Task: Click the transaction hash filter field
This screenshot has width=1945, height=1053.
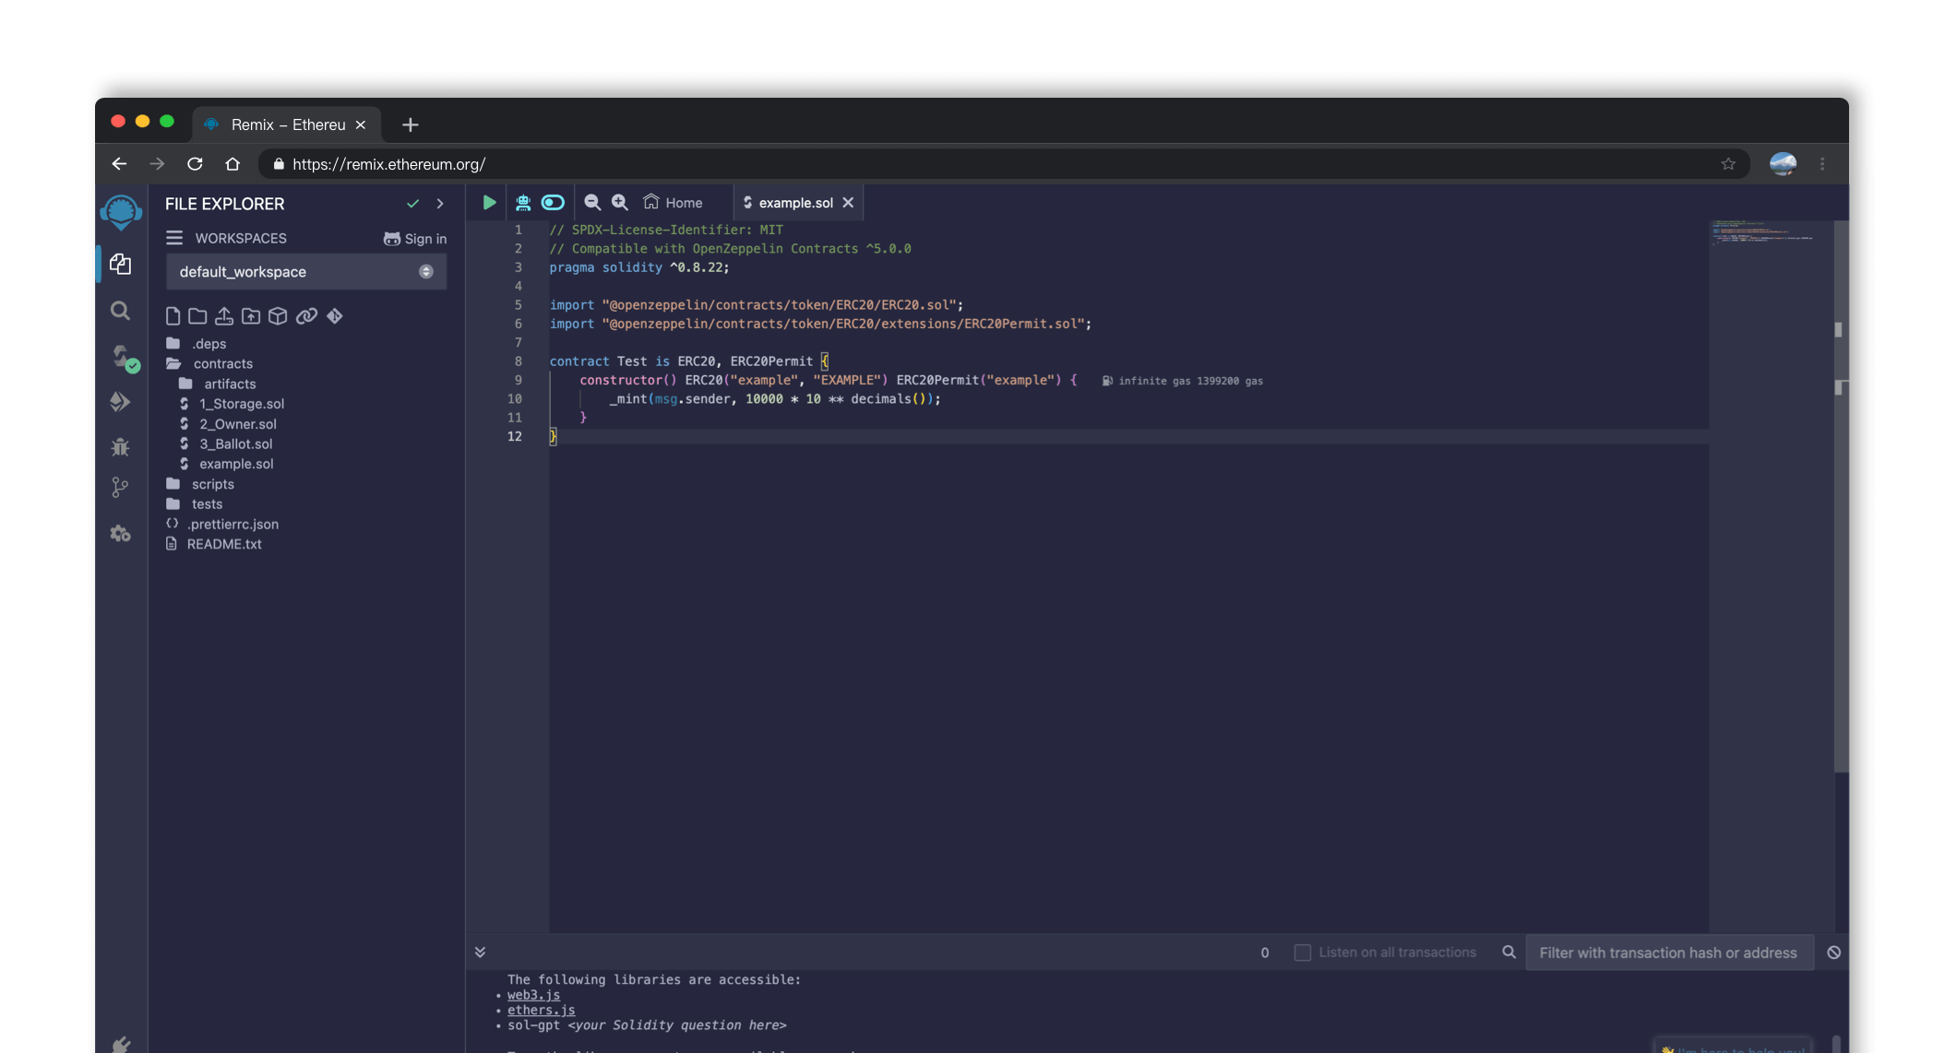Action: click(x=1668, y=952)
